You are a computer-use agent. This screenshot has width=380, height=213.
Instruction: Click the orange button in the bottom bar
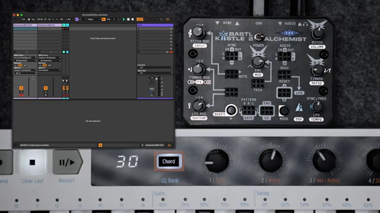coord(100,145)
